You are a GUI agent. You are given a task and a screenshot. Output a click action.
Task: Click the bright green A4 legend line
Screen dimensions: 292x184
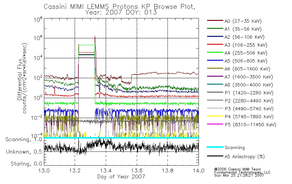(x=215, y=52)
